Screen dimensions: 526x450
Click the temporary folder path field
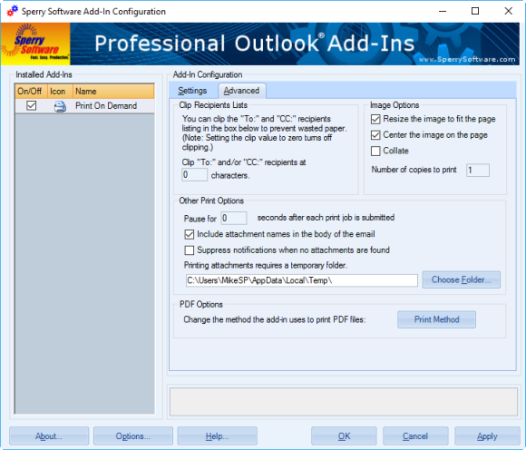tap(302, 280)
